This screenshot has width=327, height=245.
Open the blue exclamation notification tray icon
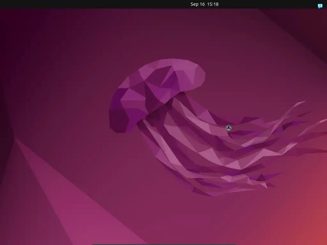tap(320, 6)
